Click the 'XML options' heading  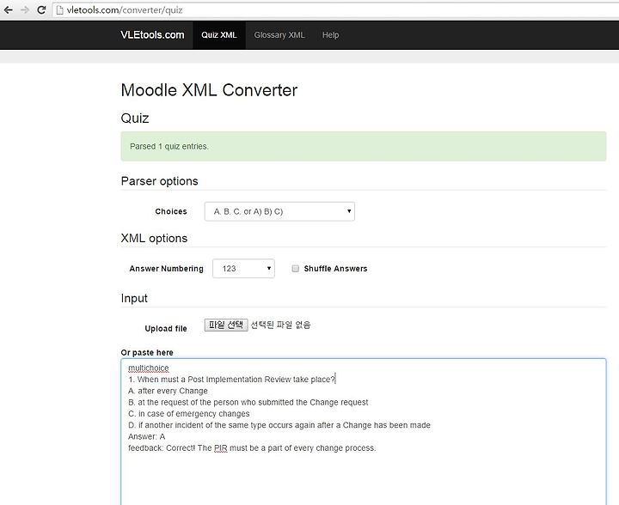click(154, 238)
